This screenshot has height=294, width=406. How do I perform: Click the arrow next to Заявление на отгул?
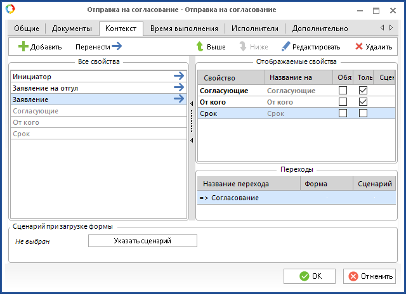pyautogui.click(x=179, y=88)
